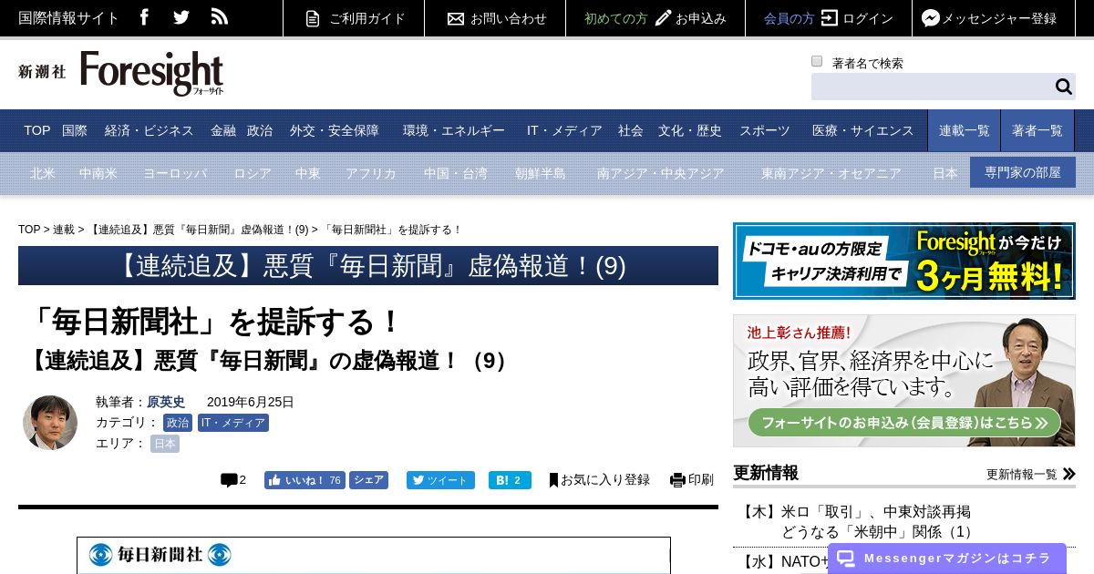Click TOP in the breadcrumb
This screenshot has height=574, width=1094.
point(29,230)
